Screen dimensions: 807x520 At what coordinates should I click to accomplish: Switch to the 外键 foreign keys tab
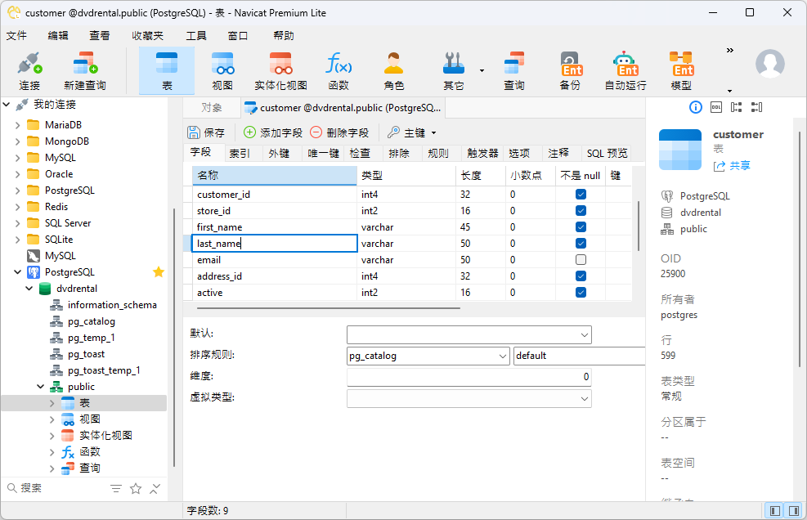[x=279, y=153]
